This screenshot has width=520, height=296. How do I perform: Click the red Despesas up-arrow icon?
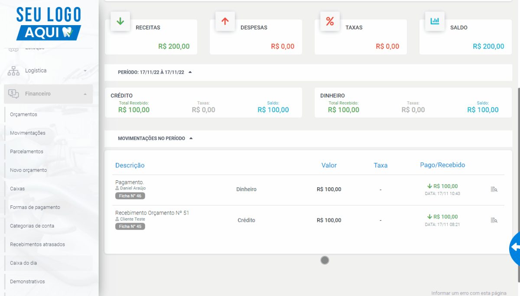tap(225, 21)
